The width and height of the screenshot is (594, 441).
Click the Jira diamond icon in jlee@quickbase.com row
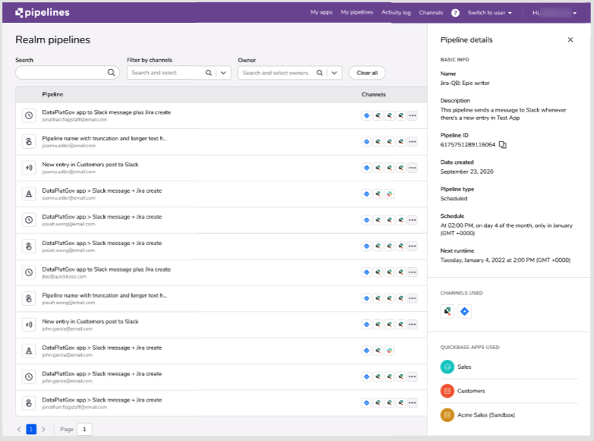366,272
